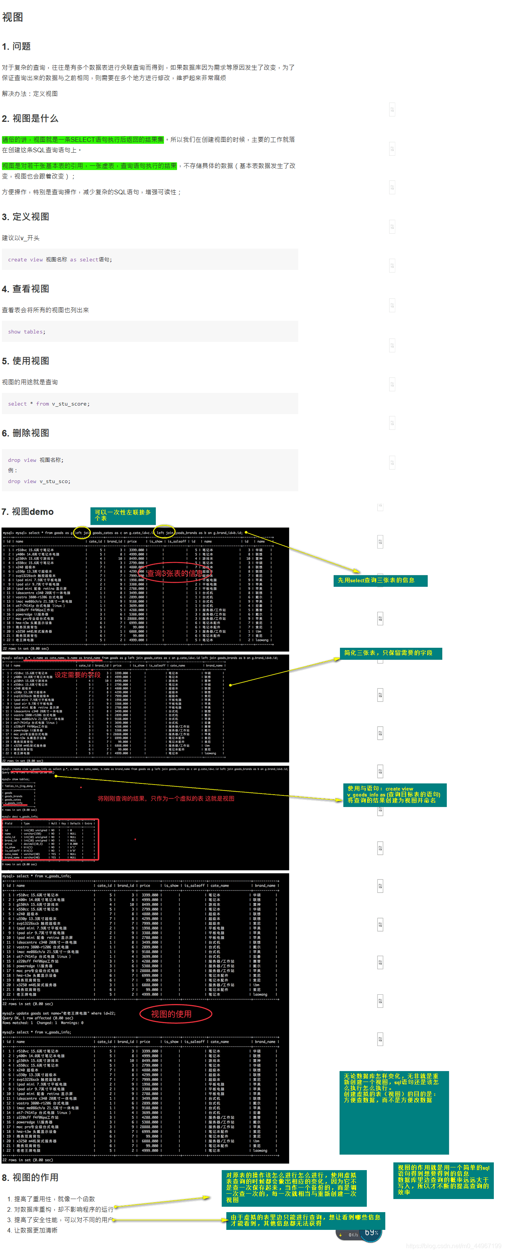Click the note starting '无论数据库怎样变化'
This screenshot has height=1253, width=505.
point(394,1112)
